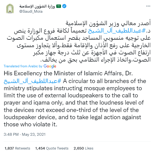Open the blue Arabic hashtag in original tweet
Viewport: 153px width, 152px height.
117,31
